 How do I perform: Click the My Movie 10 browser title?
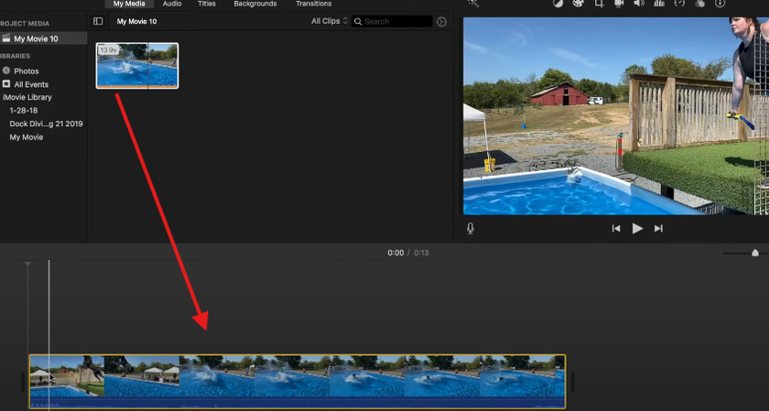click(136, 22)
